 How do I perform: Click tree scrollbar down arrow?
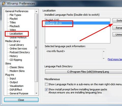click(36, 93)
